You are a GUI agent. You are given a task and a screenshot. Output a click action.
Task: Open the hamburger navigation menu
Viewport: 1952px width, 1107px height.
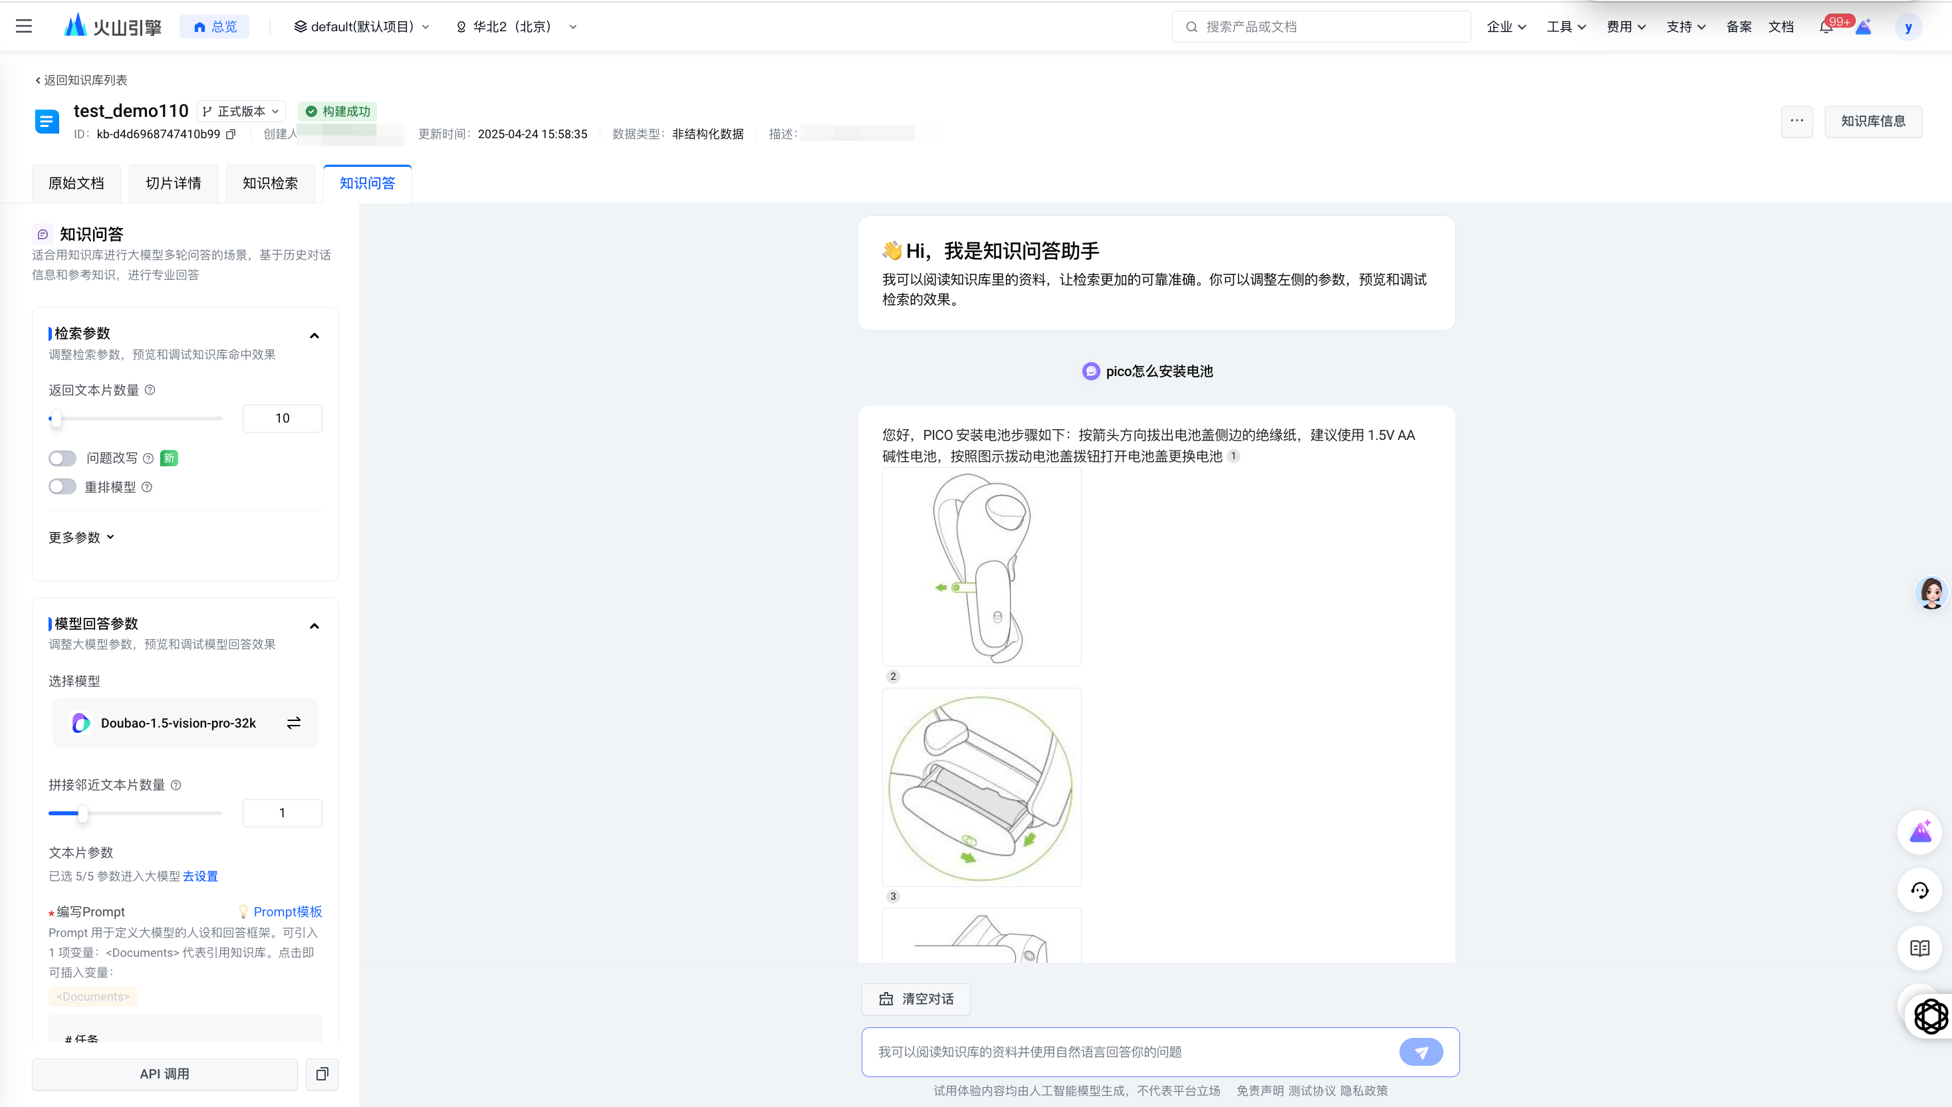point(23,27)
